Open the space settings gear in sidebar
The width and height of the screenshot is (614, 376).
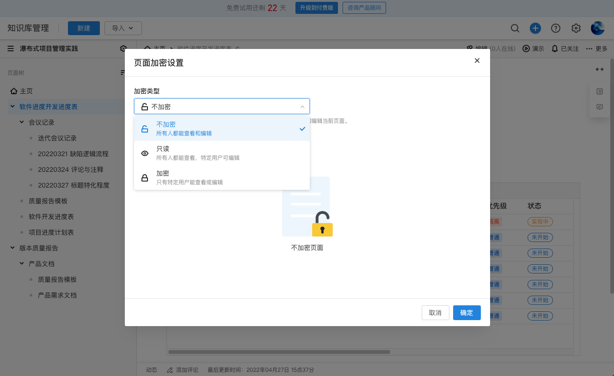click(123, 49)
